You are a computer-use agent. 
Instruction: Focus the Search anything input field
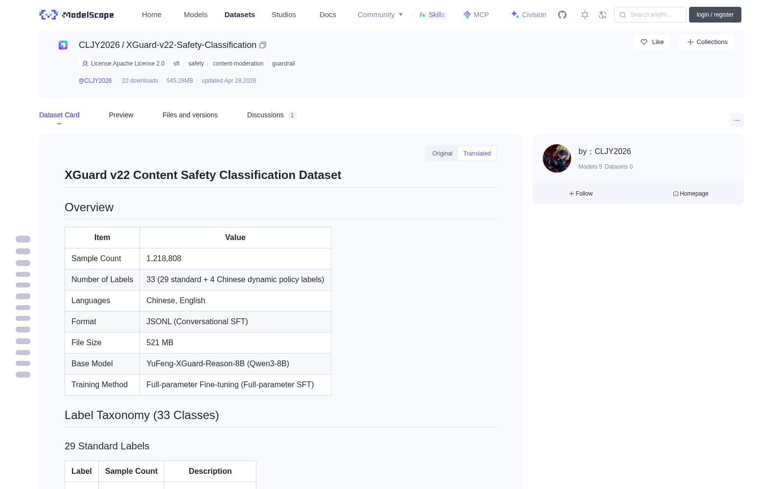pos(650,15)
